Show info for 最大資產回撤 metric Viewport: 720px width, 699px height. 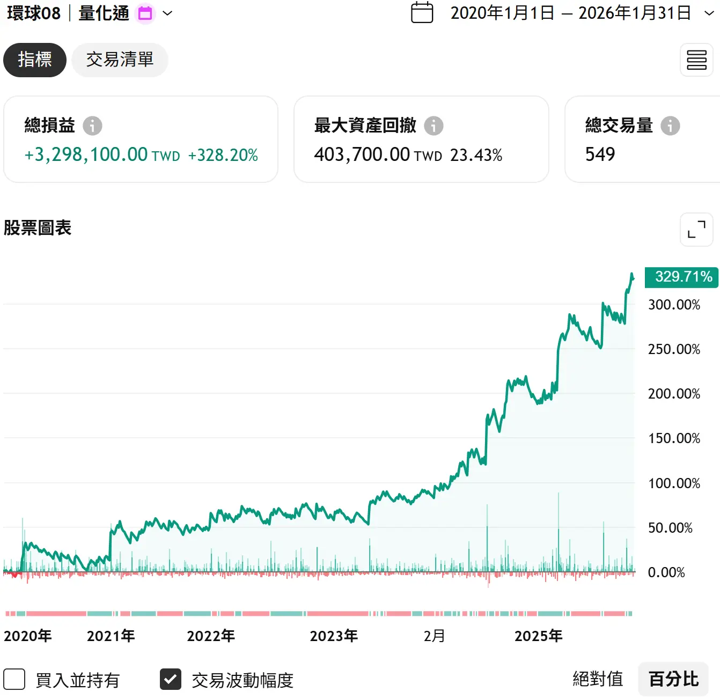434,126
